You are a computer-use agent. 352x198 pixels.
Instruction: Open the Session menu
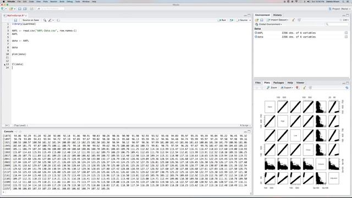tap(54, 2)
